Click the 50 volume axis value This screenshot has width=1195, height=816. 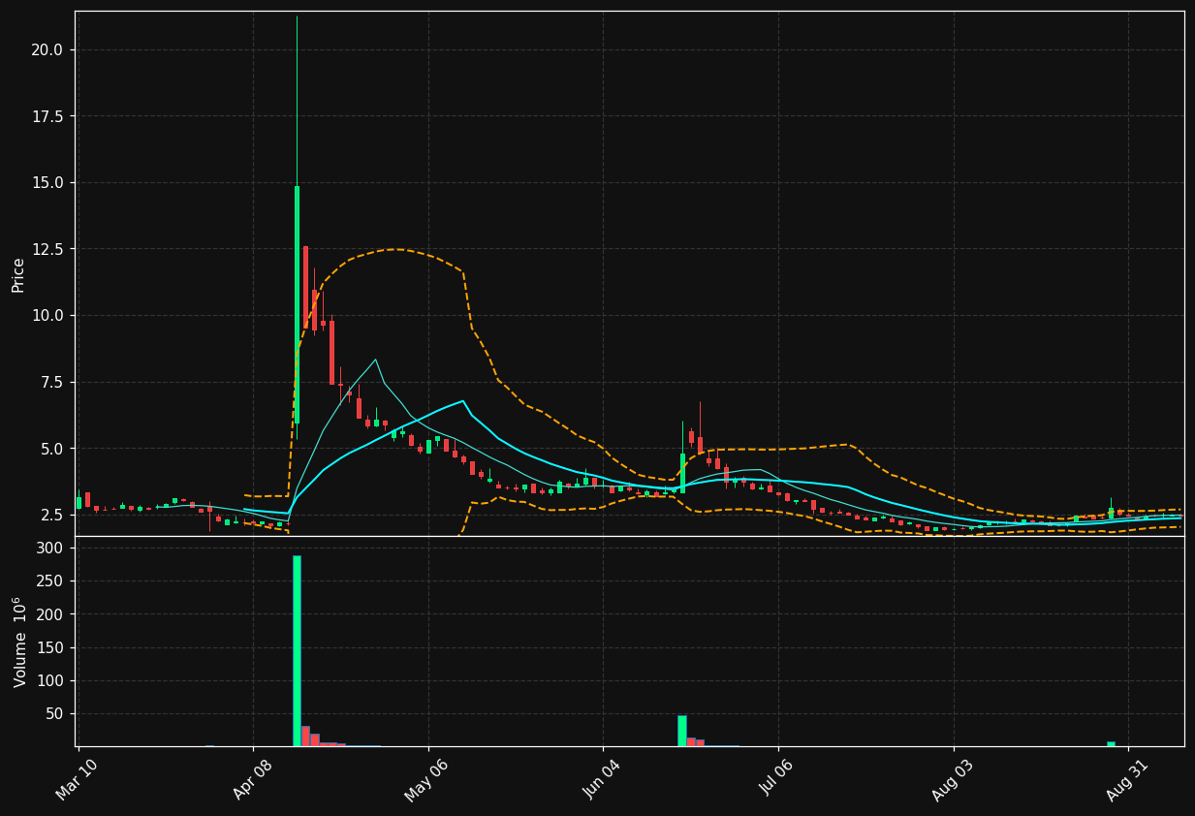[x=55, y=714]
